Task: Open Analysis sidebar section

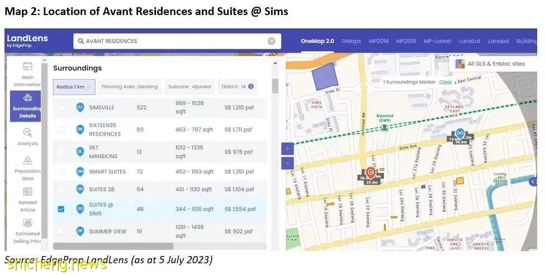Action: click(27, 137)
